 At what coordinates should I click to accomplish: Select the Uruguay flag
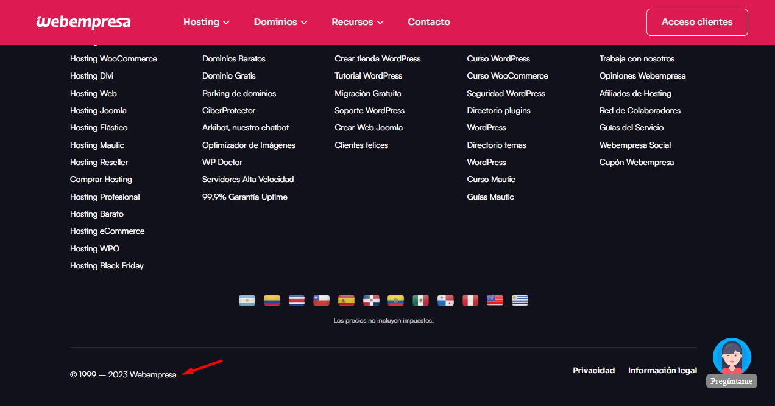point(520,300)
